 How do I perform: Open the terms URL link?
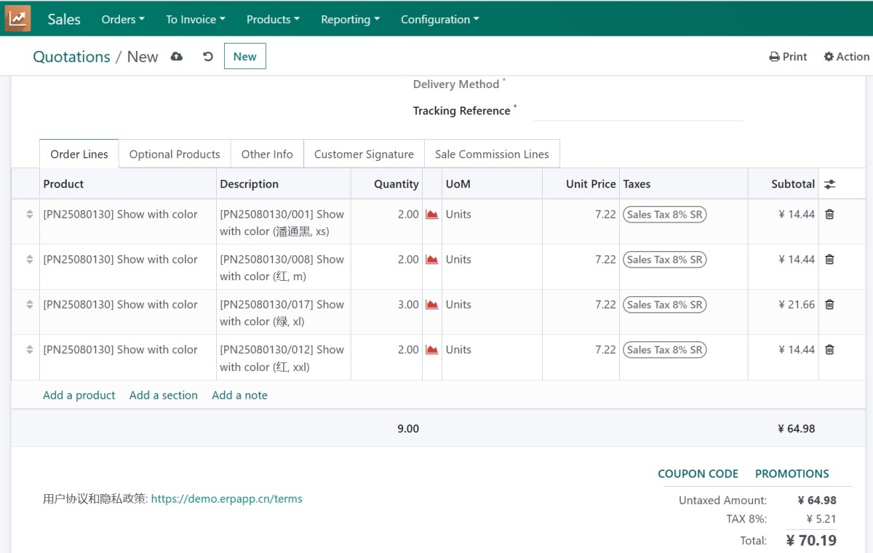[x=226, y=499]
